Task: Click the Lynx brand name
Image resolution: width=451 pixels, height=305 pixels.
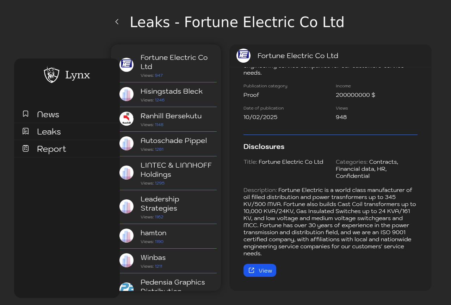Action: pyautogui.click(x=78, y=75)
